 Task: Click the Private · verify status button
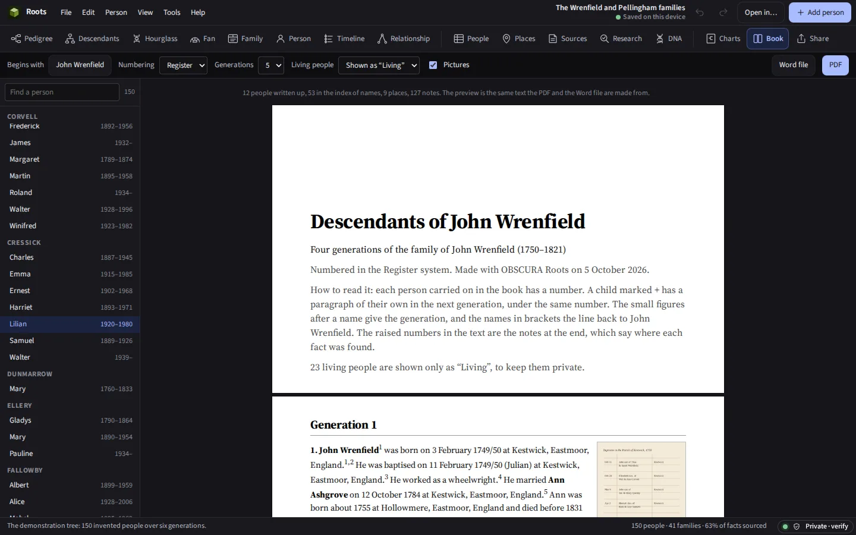(x=816, y=527)
